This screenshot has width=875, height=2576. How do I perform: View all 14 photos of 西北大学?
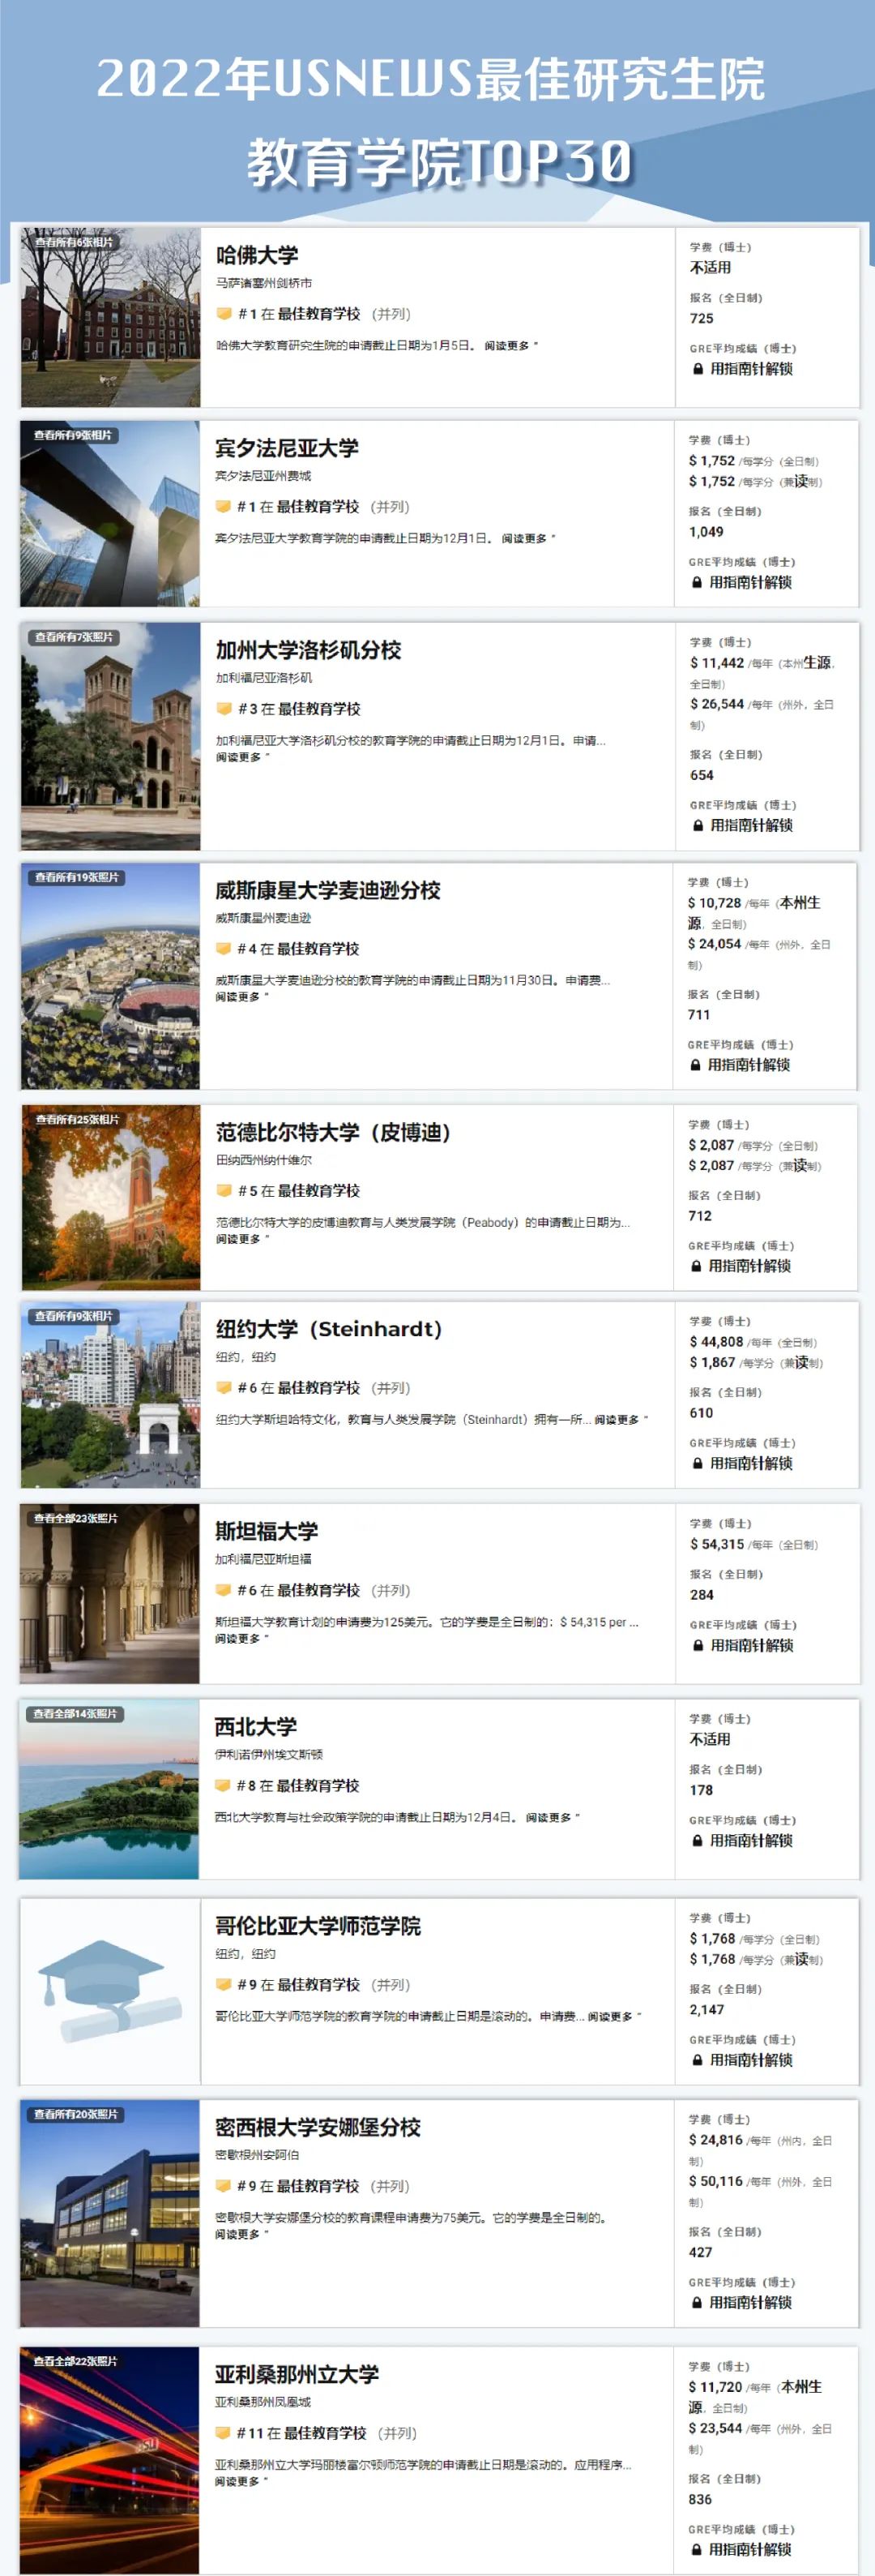(75, 1713)
